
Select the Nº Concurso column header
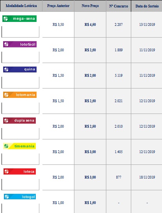click(118, 6)
